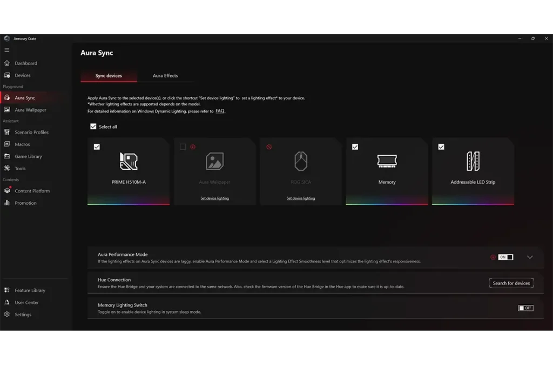Click the Feature Library icon

[x=7, y=290]
